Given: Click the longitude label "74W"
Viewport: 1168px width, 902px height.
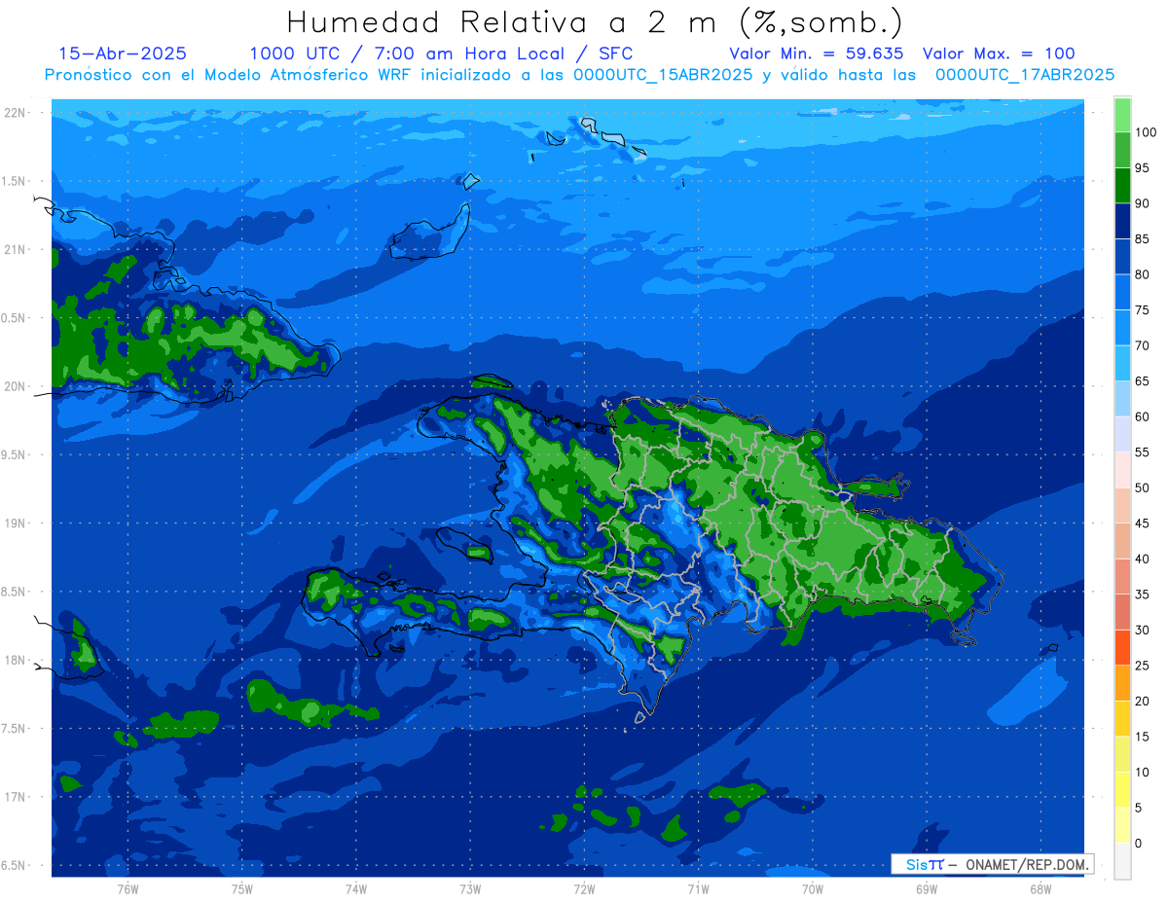Looking at the screenshot, I should (x=356, y=888).
